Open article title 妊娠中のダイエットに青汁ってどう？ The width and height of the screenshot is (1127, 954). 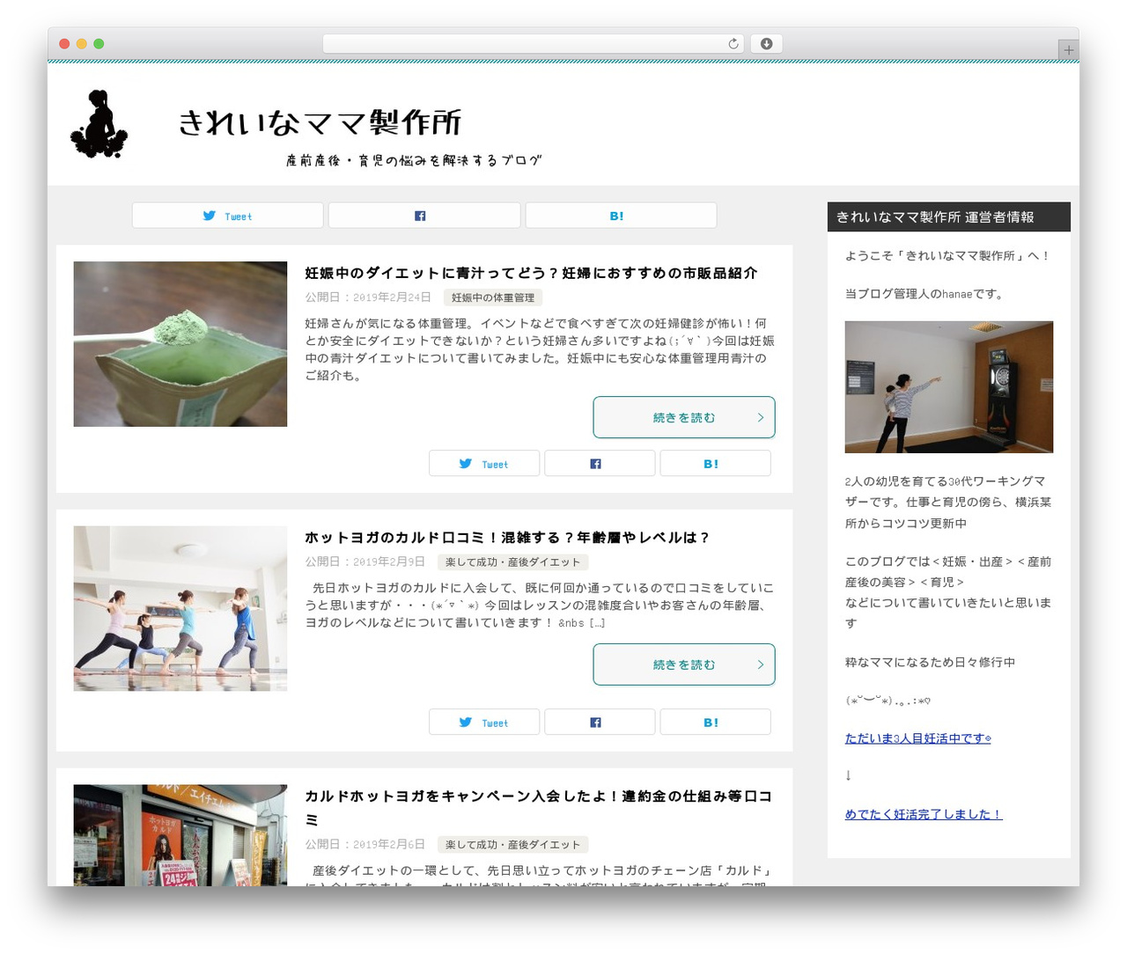point(531,273)
